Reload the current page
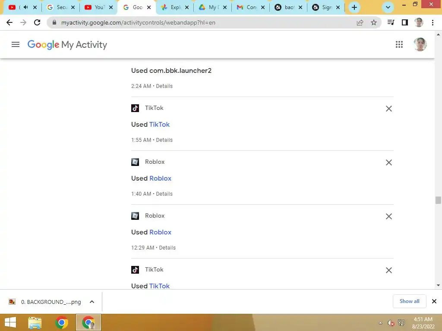 37,22
